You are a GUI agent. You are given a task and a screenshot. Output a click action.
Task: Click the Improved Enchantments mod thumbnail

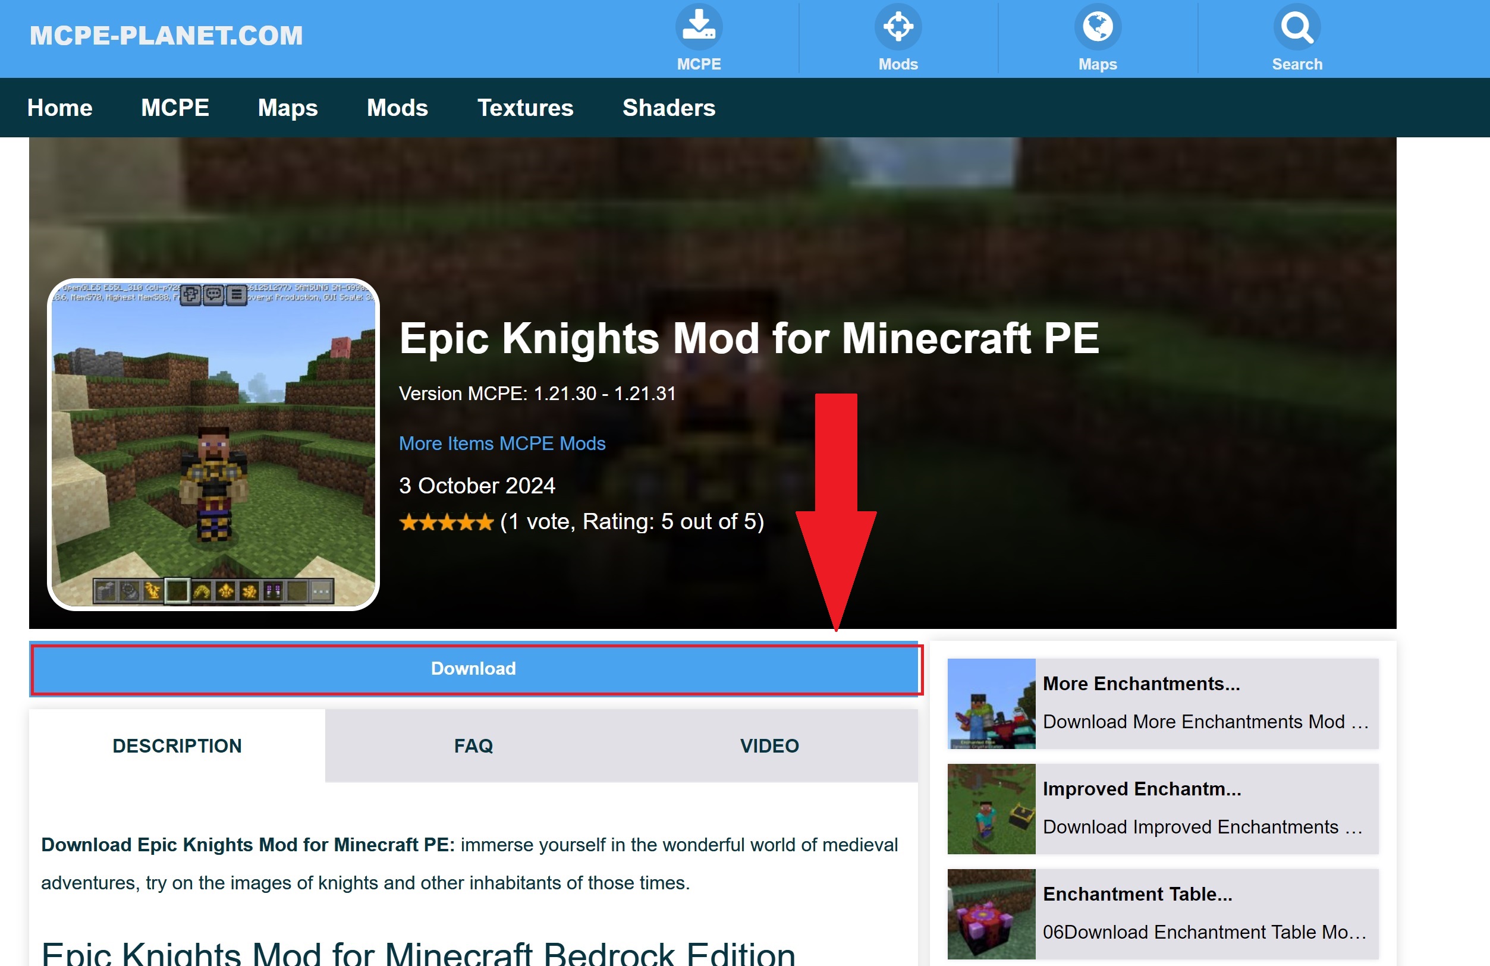(x=991, y=808)
